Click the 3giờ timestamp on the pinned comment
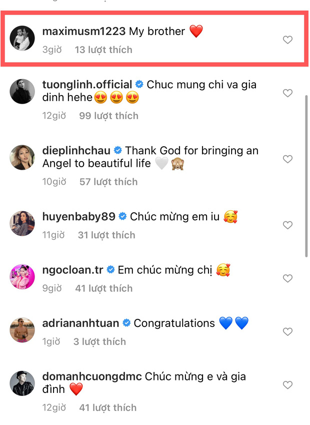The height and width of the screenshot is (425, 310). pyautogui.click(x=52, y=50)
